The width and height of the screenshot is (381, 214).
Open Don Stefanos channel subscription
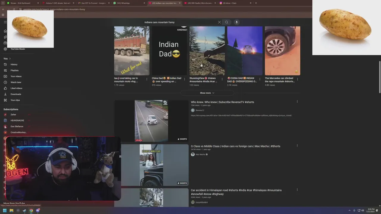17,127
